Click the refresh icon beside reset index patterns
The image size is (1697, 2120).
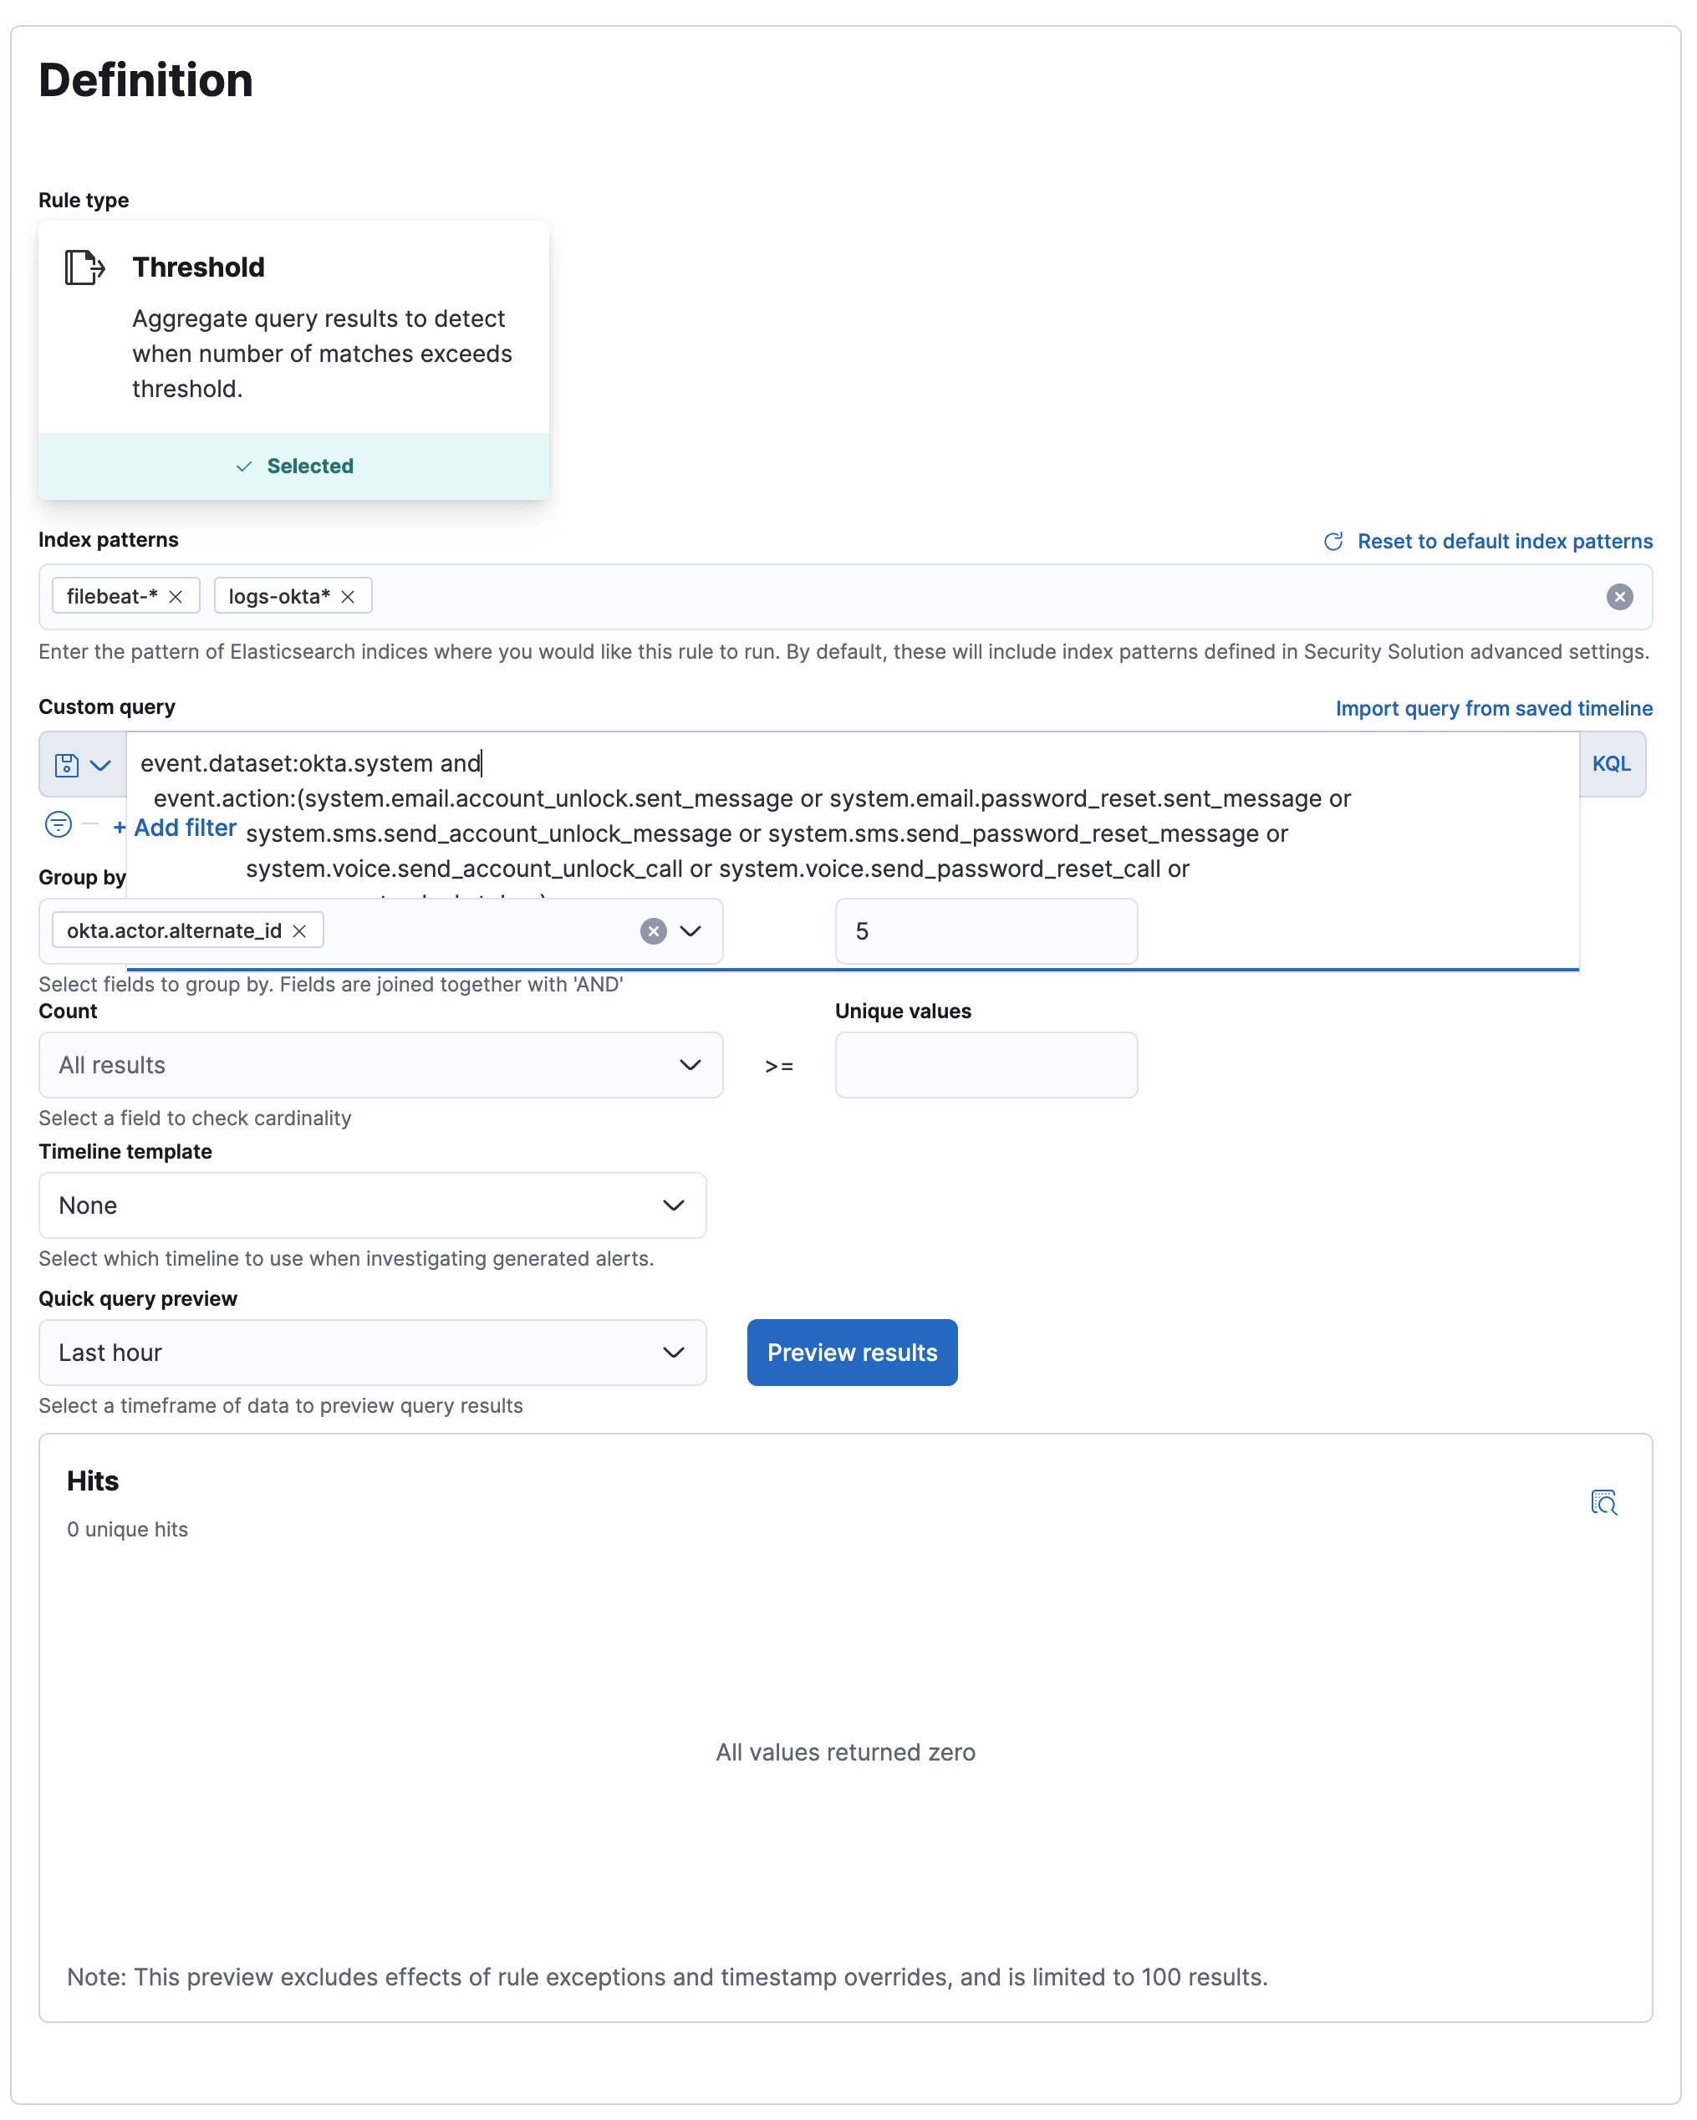(1333, 541)
